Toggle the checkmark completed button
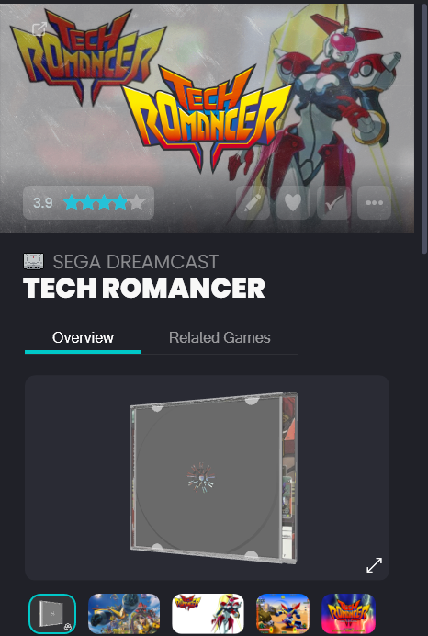 tap(333, 203)
